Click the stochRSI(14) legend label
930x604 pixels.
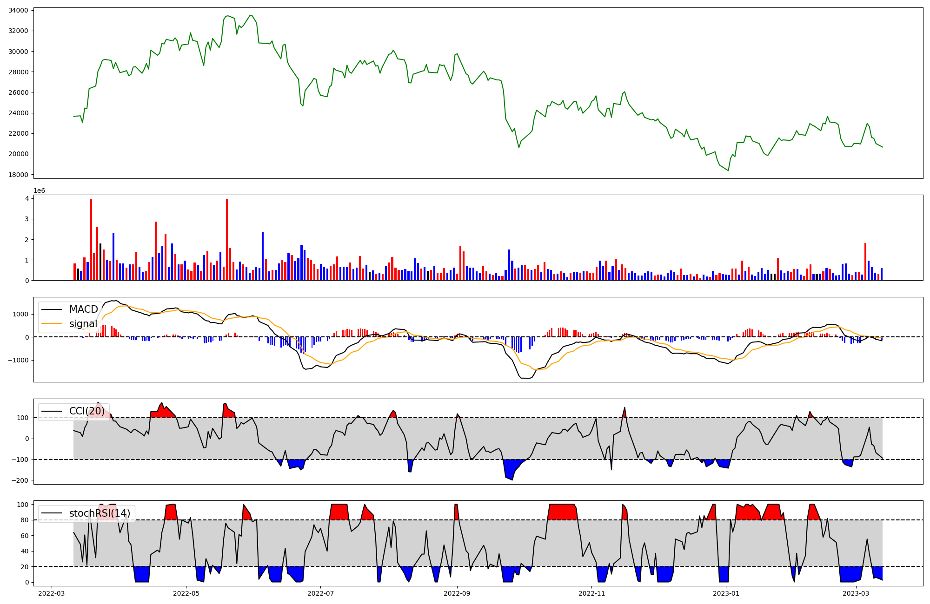100,513
